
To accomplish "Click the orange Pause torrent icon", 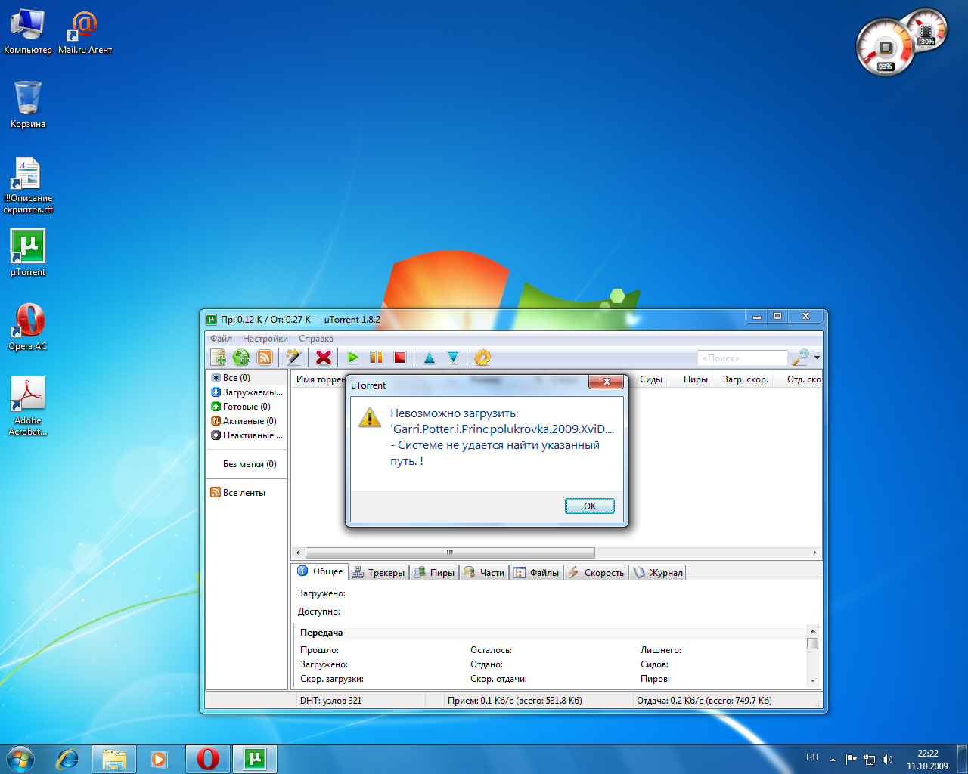I will (x=377, y=358).
